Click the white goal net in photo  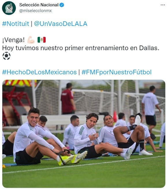click(95, 101)
